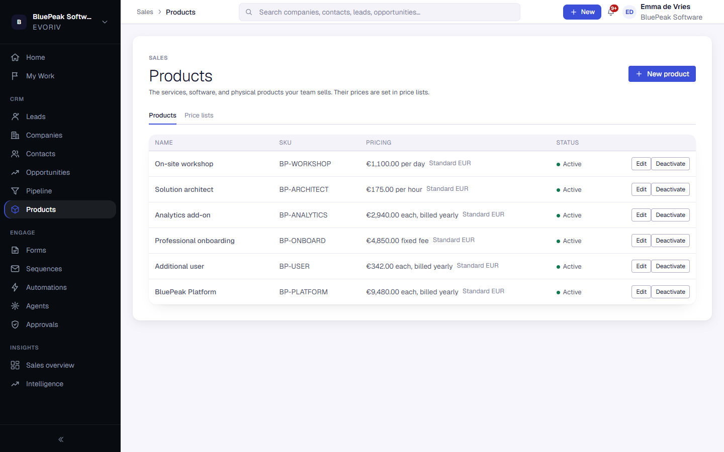Viewport: 724px width, 452px height.
Task: Open the Automations lightning icon
Action: click(15, 287)
